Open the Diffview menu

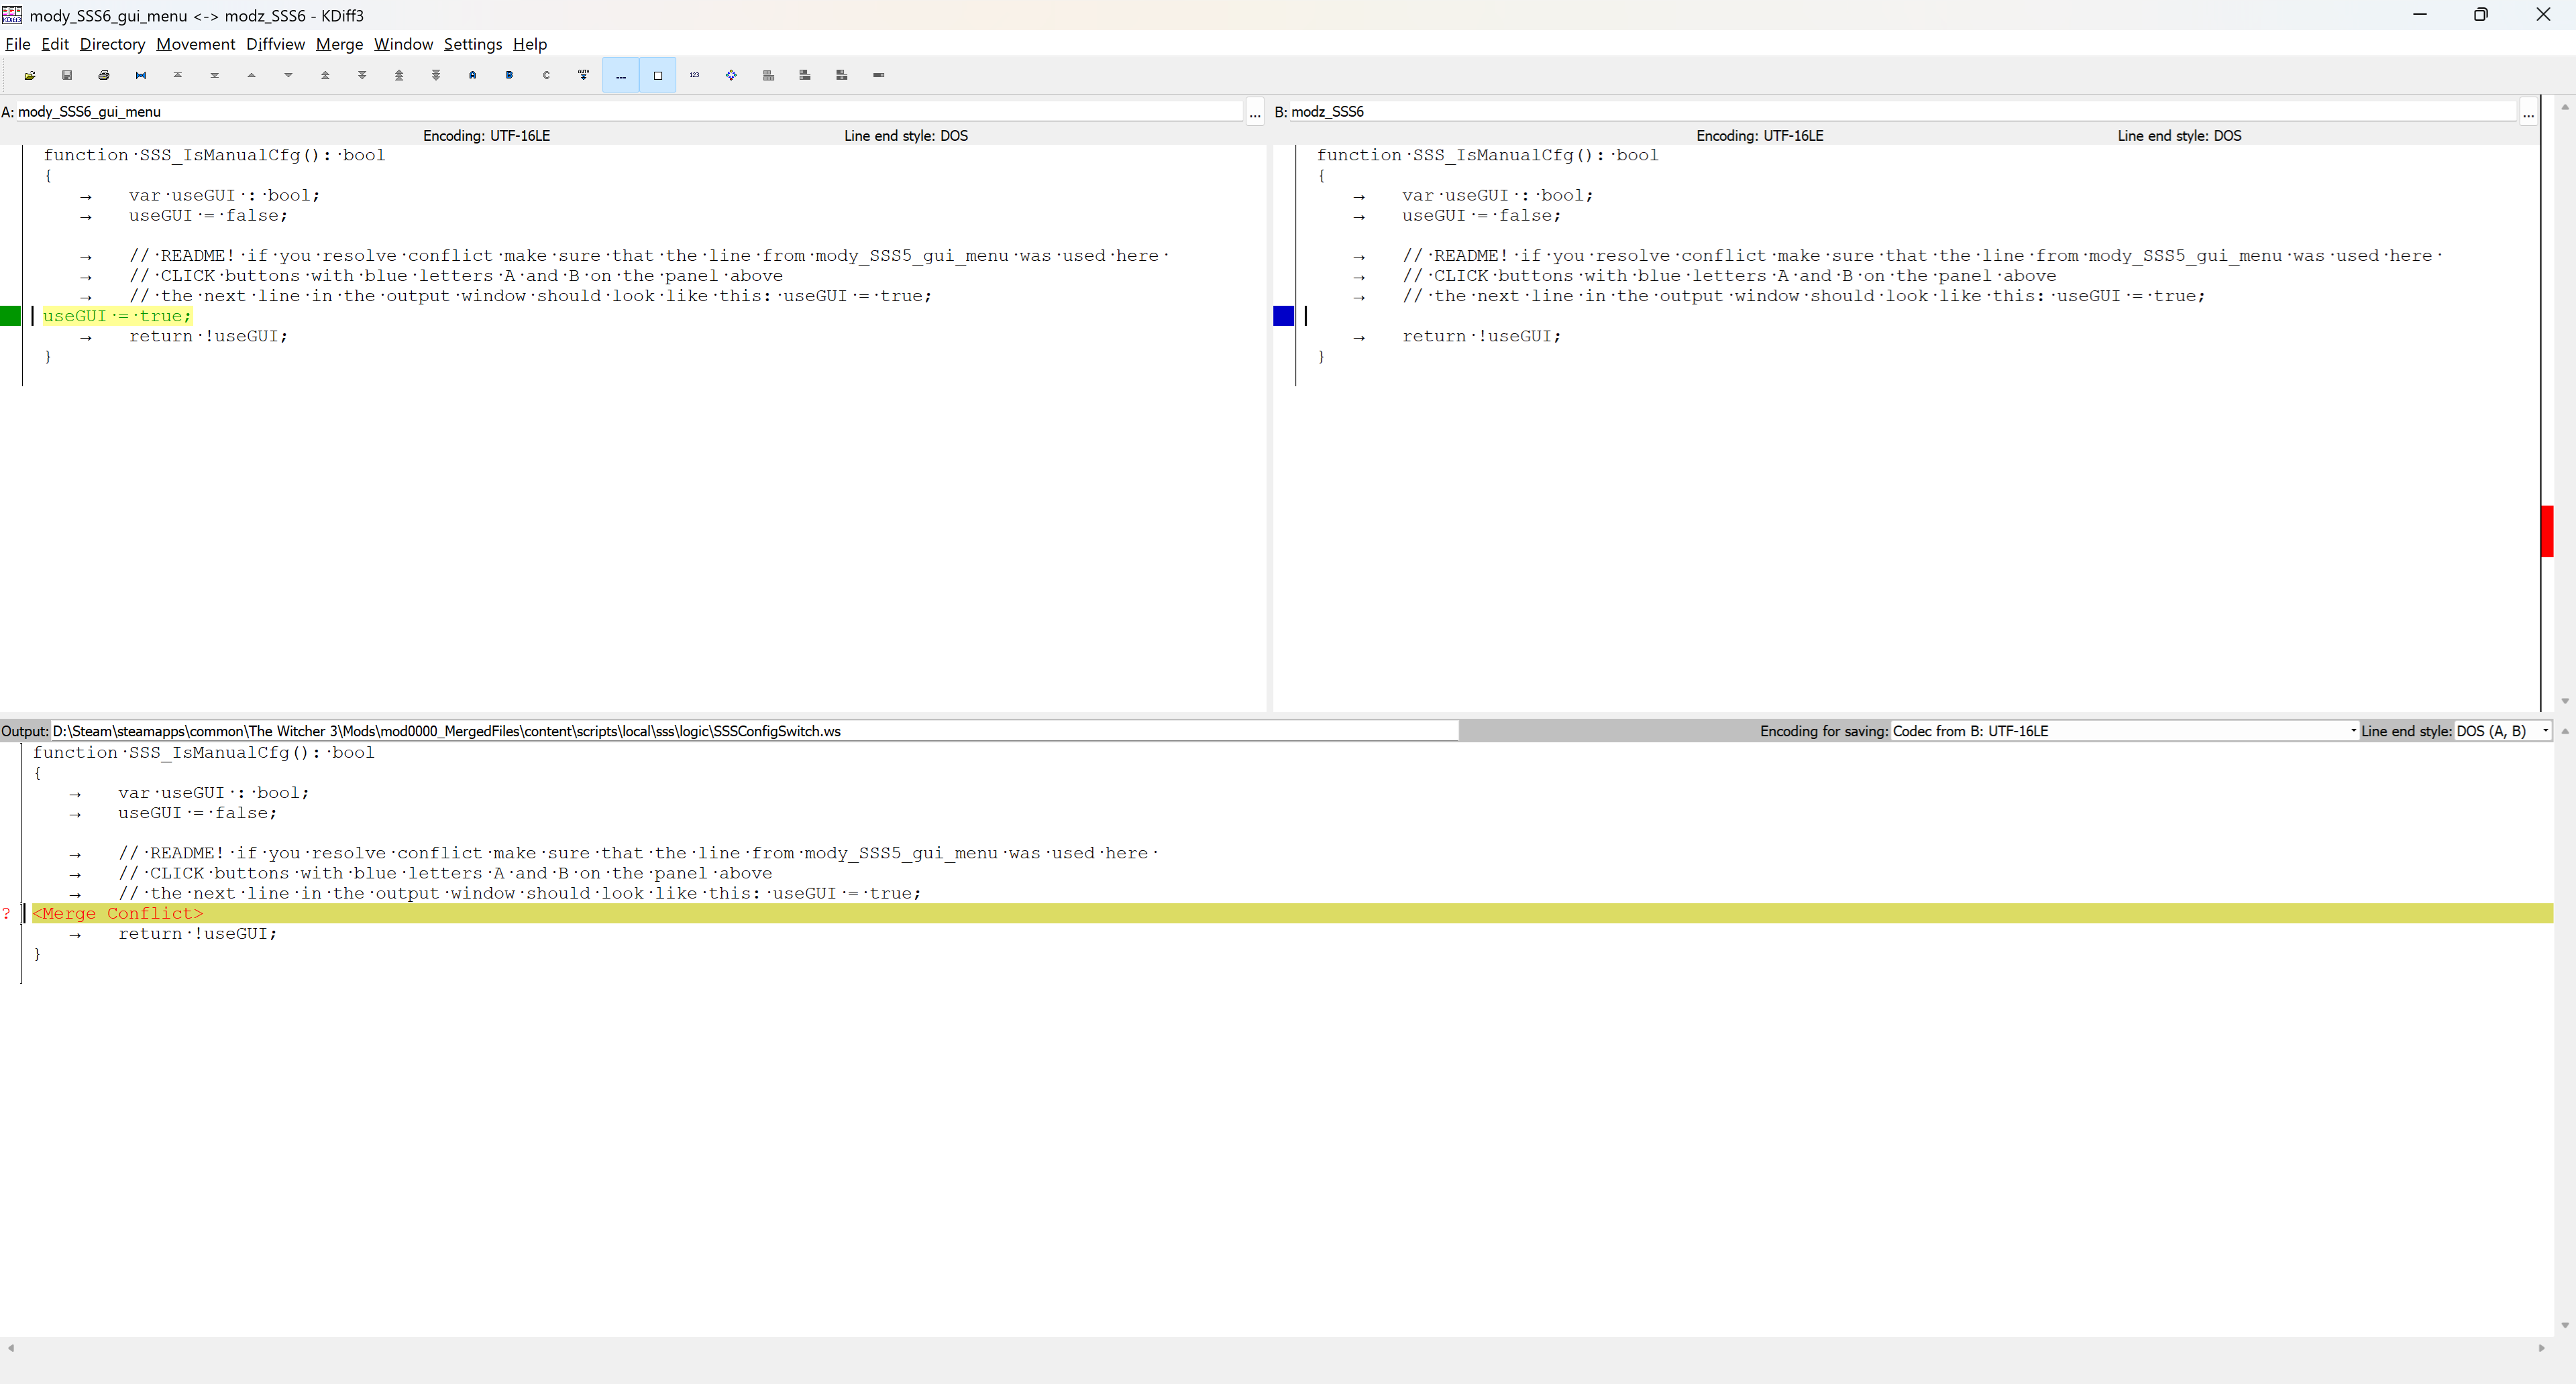tap(275, 44)
